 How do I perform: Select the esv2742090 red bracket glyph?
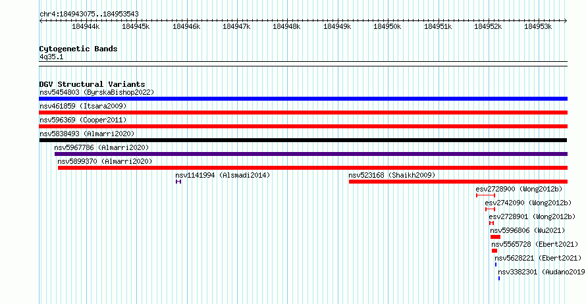click(491, 209)
